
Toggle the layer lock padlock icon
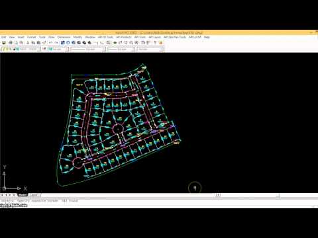coord(15,49)
